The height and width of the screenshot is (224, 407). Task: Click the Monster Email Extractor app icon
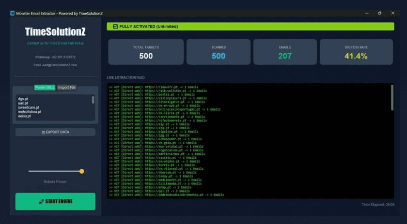[x=12, y=13]
